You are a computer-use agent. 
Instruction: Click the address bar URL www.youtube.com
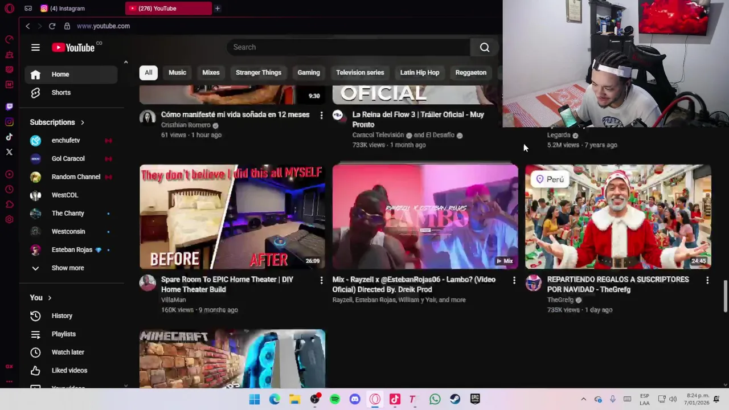click(103, 26)
